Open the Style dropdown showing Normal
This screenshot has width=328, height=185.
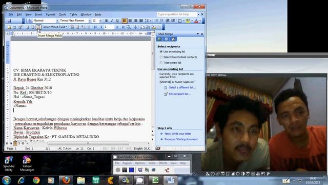pyautogui.click(x=57, y=21)
